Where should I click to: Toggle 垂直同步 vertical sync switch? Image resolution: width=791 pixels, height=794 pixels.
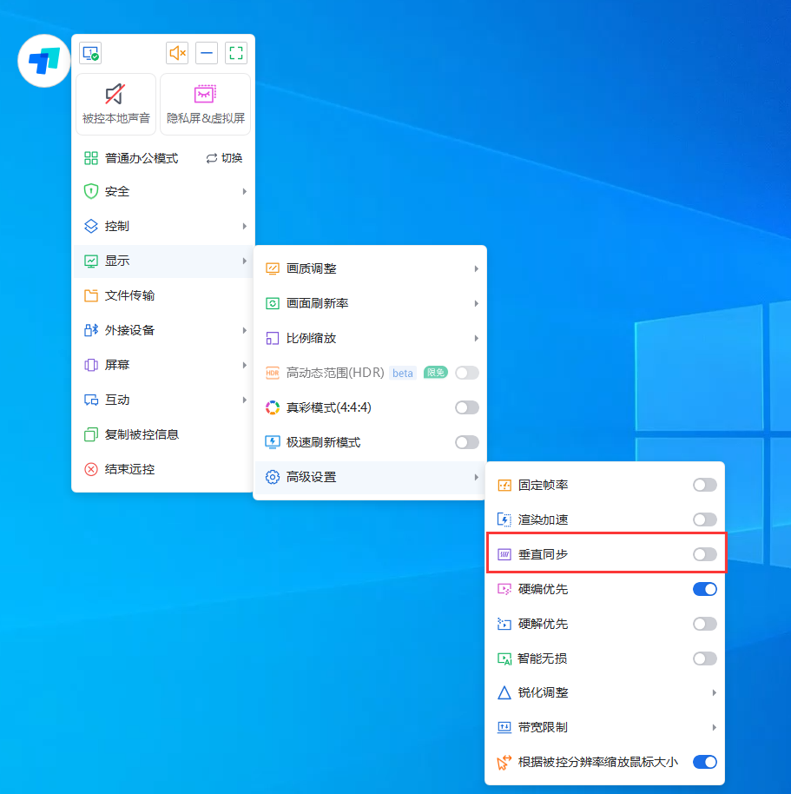click(703, 553)
